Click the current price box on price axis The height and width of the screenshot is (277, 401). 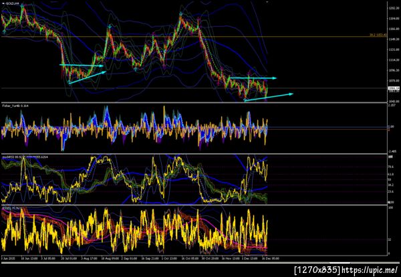394,88
